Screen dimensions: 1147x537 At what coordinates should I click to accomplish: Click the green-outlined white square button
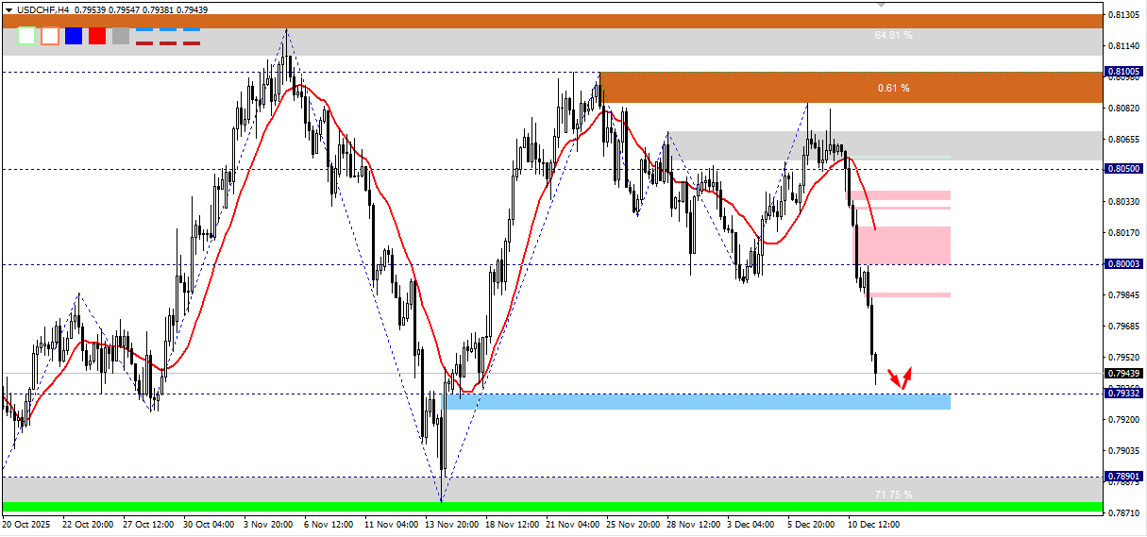click(x=26, y=36)
